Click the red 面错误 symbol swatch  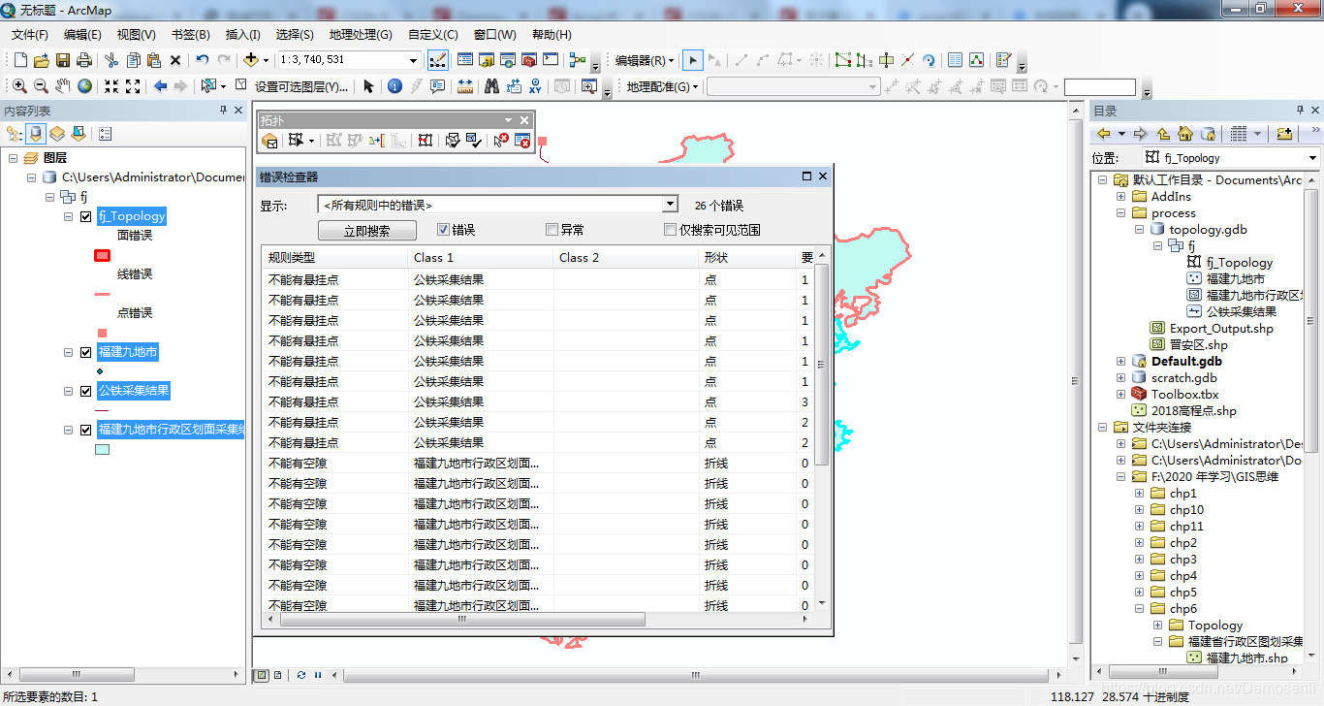coord(102,255)
